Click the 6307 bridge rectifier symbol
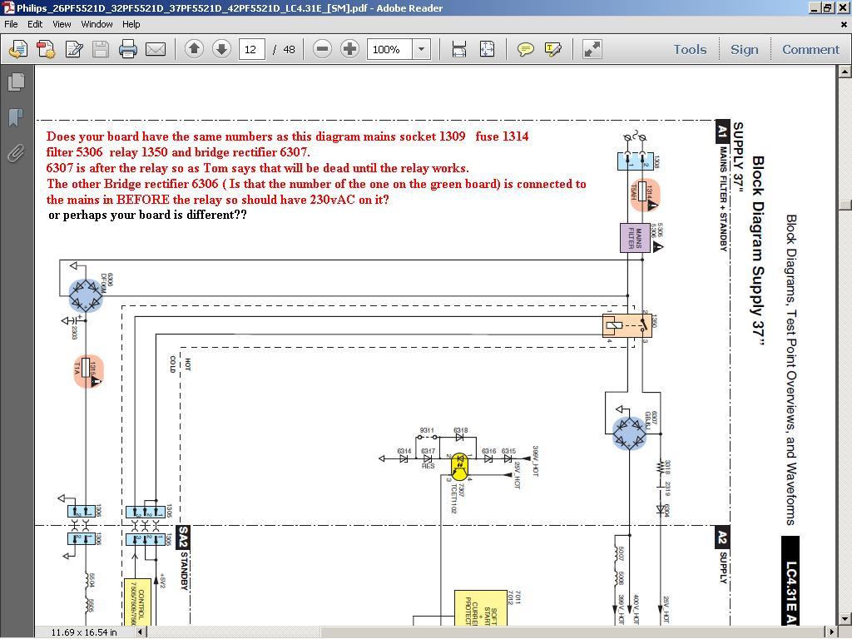The image size is (852, 639). click(629, 433)
